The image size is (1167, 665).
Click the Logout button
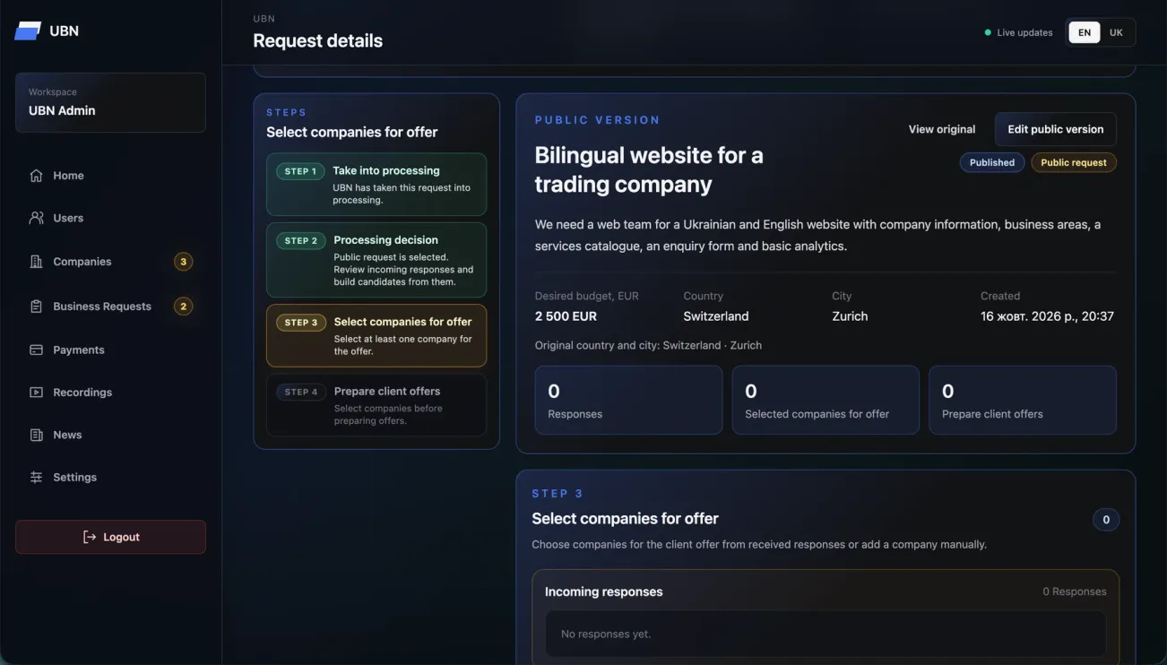coord(110,537)
